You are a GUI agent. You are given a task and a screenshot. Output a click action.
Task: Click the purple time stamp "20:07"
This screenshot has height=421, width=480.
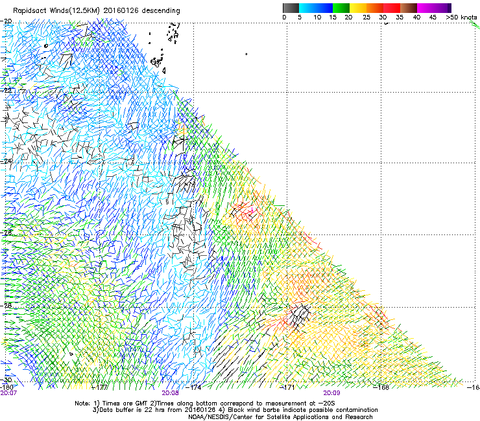tap(8, 393)
